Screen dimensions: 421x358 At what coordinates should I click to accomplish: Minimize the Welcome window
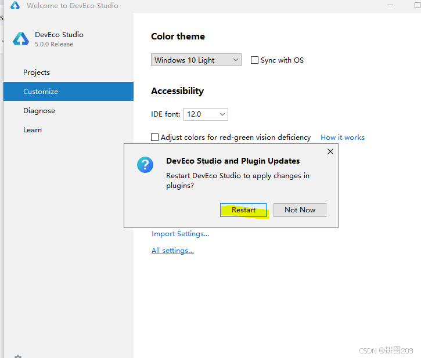[390, 5]
